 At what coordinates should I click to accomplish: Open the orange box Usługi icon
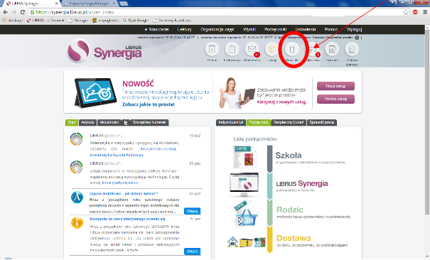click(x=272, y=49)
